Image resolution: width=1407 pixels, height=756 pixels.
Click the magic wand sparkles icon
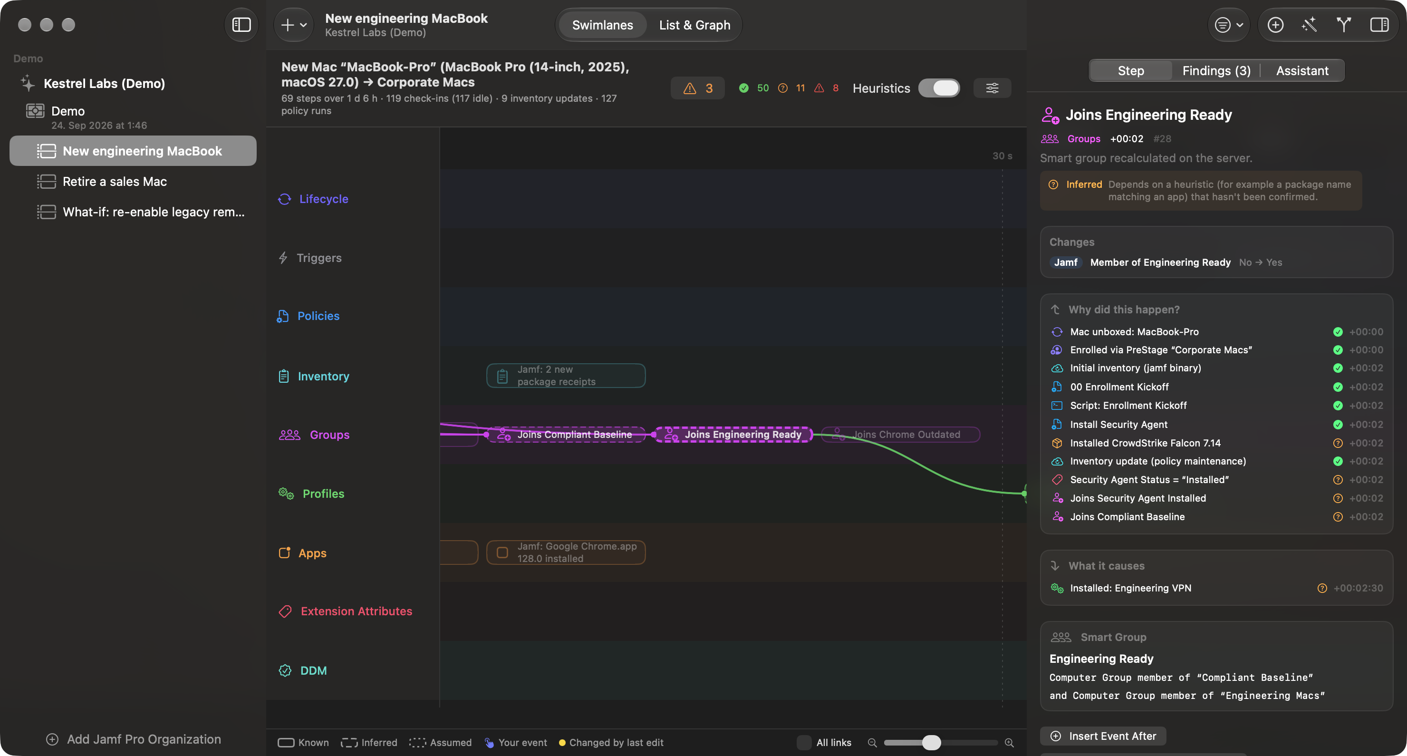pyautogui.click(x=1309, y=25)
